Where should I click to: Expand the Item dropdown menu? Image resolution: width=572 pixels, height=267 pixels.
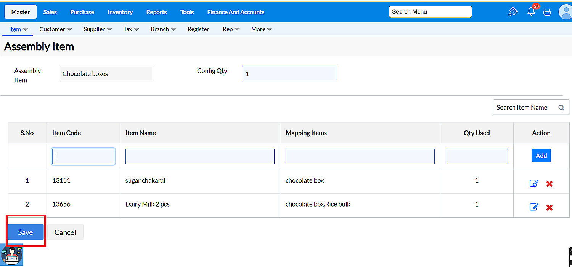pos(18,29)
